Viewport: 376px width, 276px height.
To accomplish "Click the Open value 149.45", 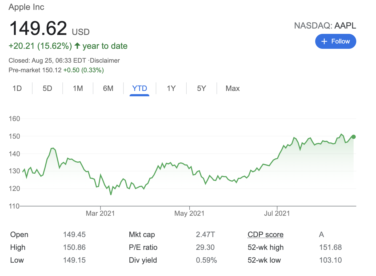I will click(74, 235).
